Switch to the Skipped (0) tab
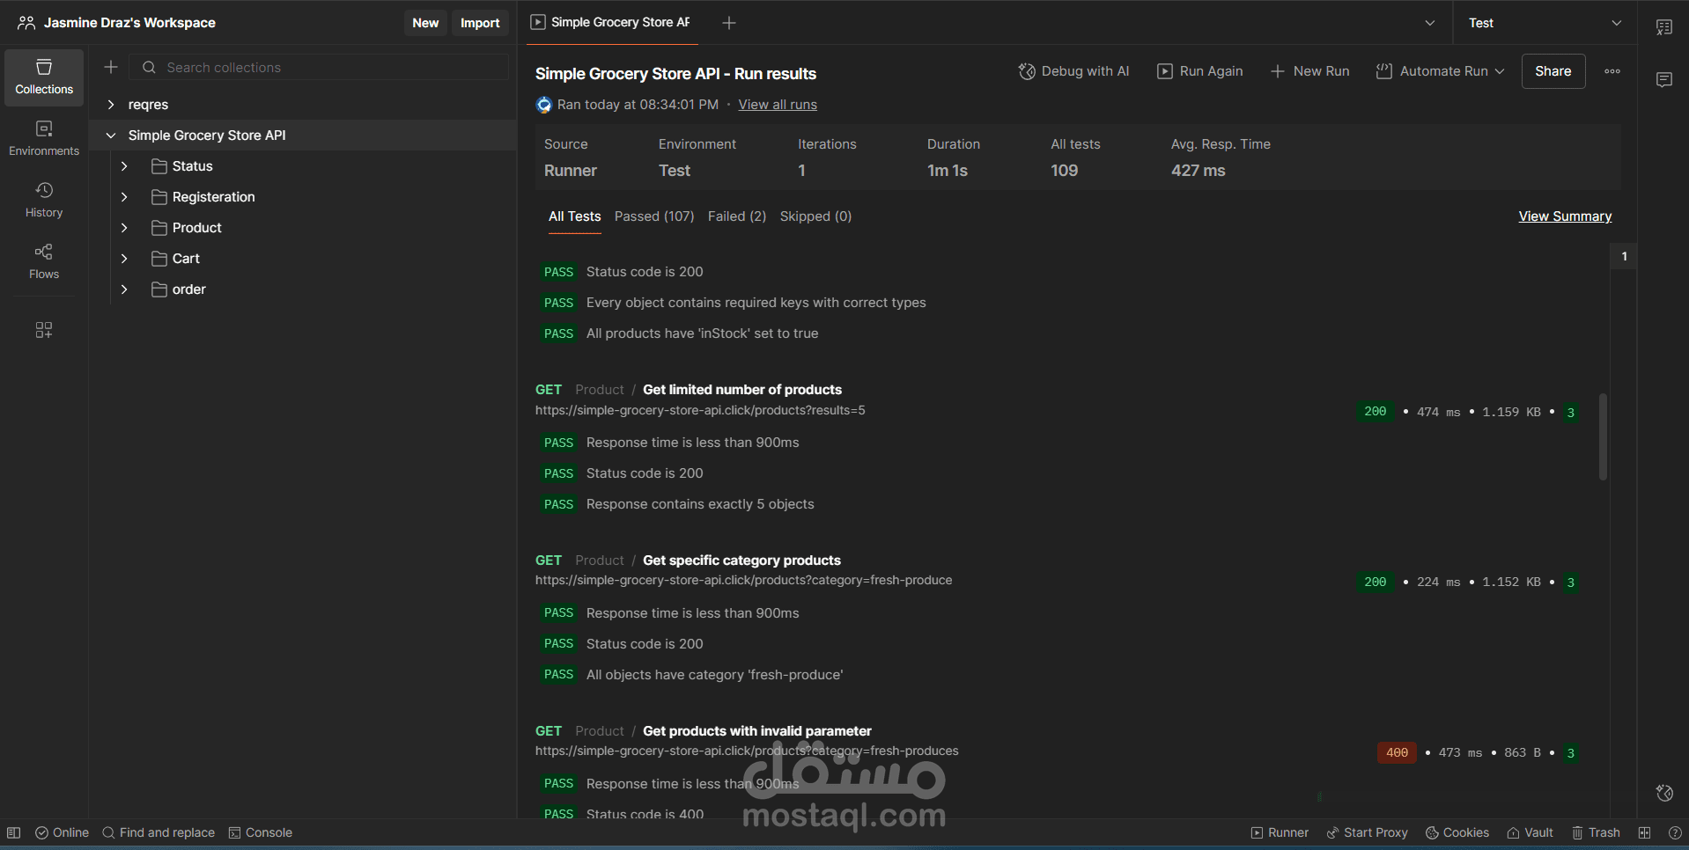 (815, 216)
